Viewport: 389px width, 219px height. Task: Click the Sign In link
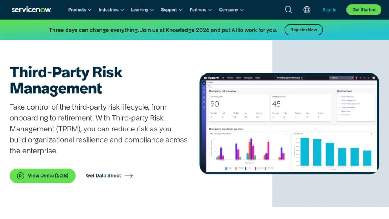click(329, 10)
